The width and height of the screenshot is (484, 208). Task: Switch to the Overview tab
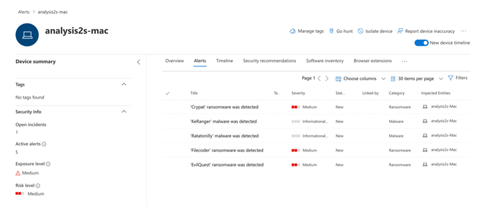pos(174,61)
